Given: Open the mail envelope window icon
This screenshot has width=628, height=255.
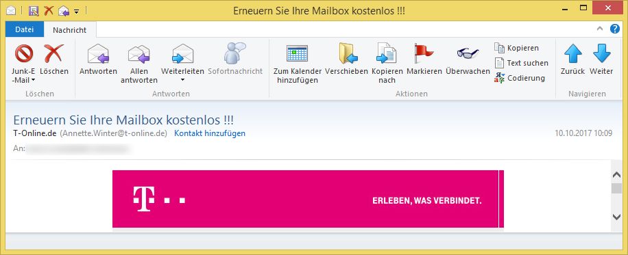Looking at the screenshot, I should click(x=11, y=10).
